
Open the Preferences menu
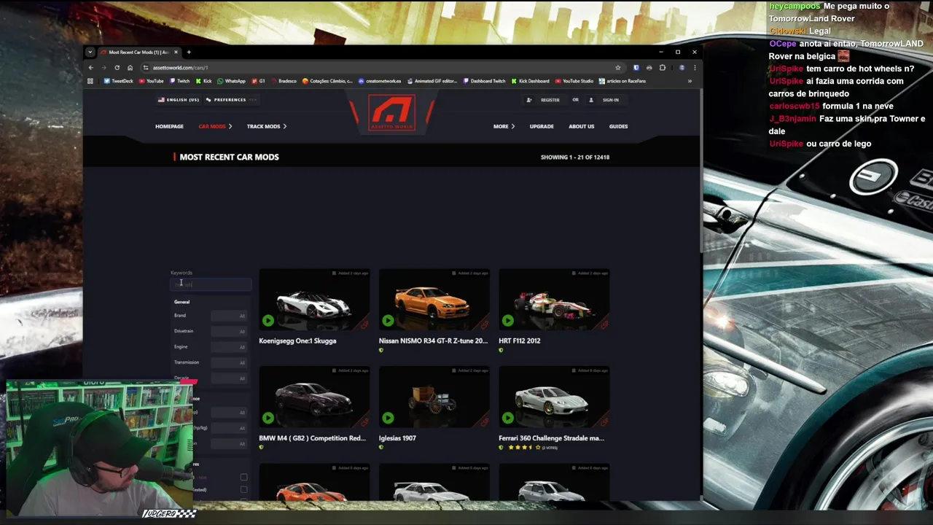tap(230, 100)
